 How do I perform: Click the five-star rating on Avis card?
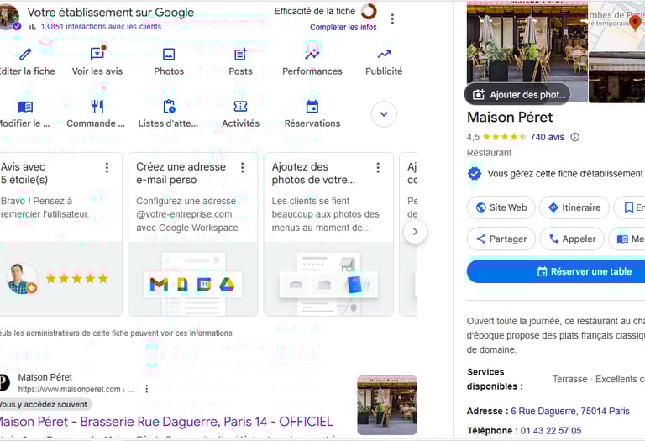tap(77, 279)
